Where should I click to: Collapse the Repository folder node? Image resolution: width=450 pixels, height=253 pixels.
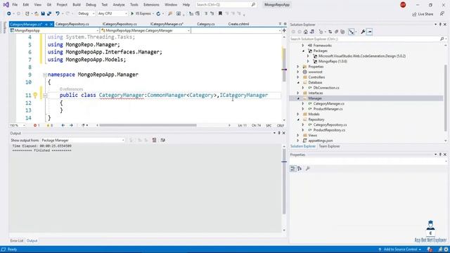[x=298, y=119]
